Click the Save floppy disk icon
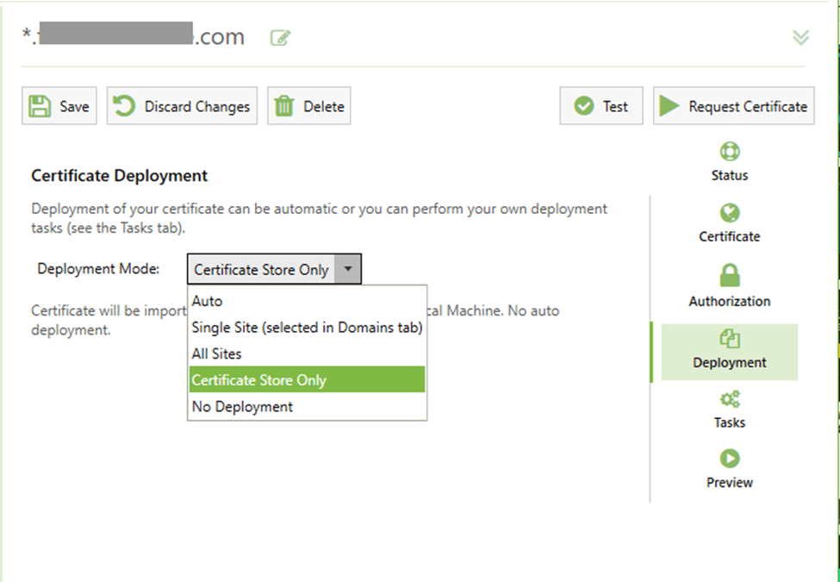Screen dimensions: 840x582 (40, 106)
